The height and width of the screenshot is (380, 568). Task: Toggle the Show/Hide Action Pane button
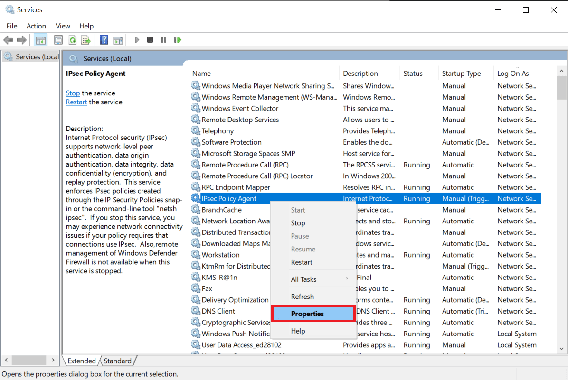(118, 39)
